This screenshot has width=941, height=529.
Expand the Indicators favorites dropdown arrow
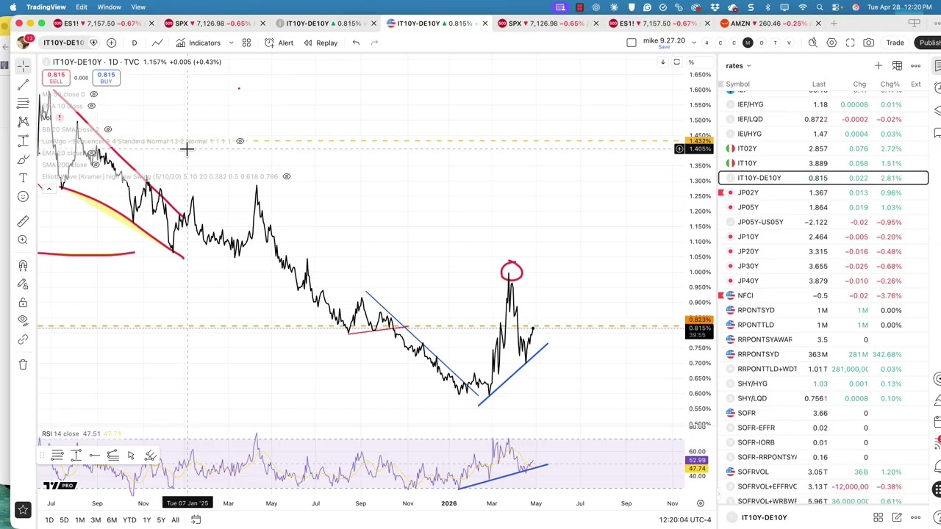231,43
